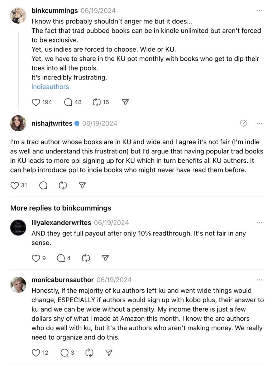
Task: Like lilyalexanderwrites' comment
Action: coord(36,258)
